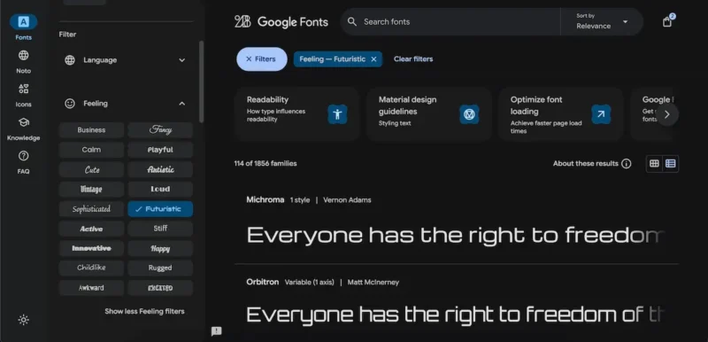Remove the Feeling — Futuristic chip with X
The height and width of the screenshot is (342, 708).
373,59
